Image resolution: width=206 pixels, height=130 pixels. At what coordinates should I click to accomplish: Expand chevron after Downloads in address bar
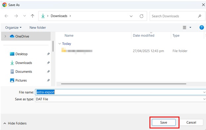(70, 16)
